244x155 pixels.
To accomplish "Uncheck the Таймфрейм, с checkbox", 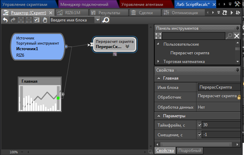I will point(199,125).
